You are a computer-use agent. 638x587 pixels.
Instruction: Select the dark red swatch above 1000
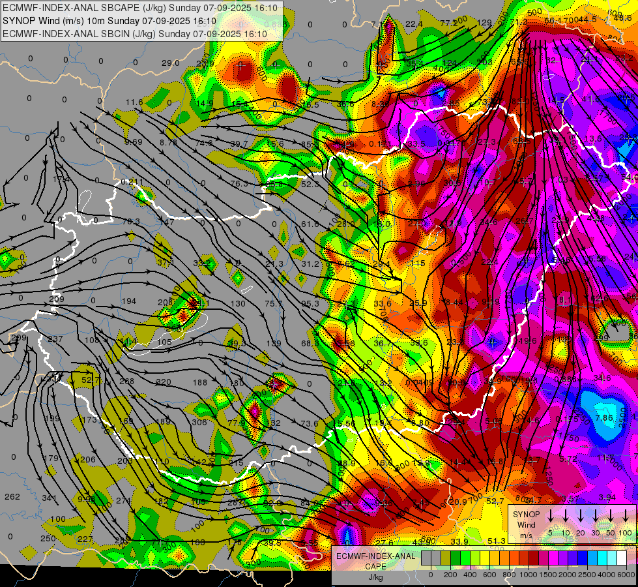[534, 558]
